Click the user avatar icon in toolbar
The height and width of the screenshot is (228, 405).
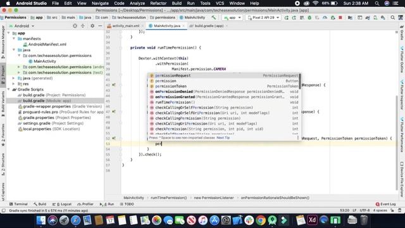click(401, 18)
